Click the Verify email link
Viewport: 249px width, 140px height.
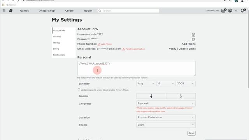172,49
